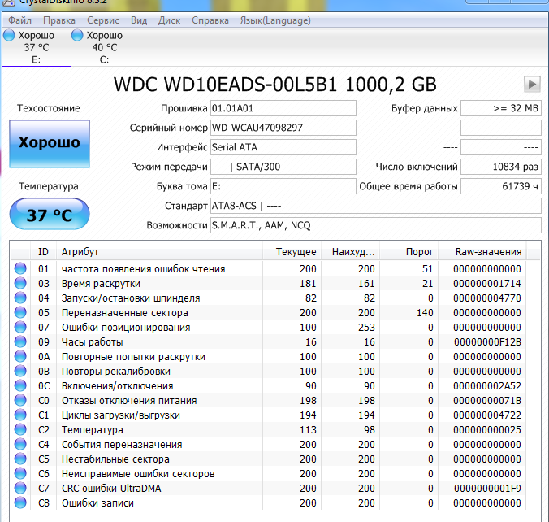This screenshot has width=549, height=522.
Task: Click the Режим передачи field SATA/300
Action: click(283, 167)
